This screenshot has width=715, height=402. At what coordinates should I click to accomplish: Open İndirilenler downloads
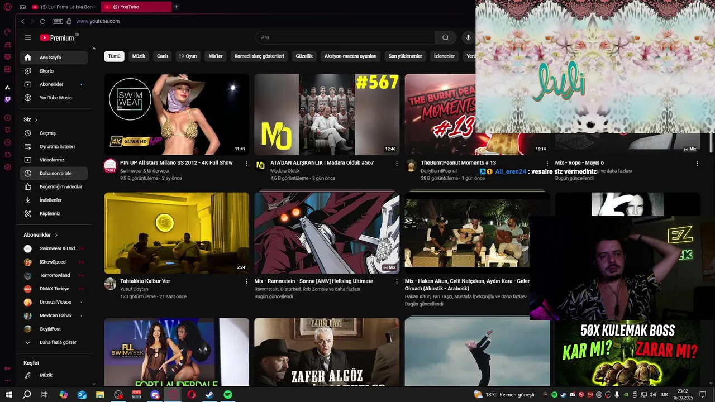54,200
